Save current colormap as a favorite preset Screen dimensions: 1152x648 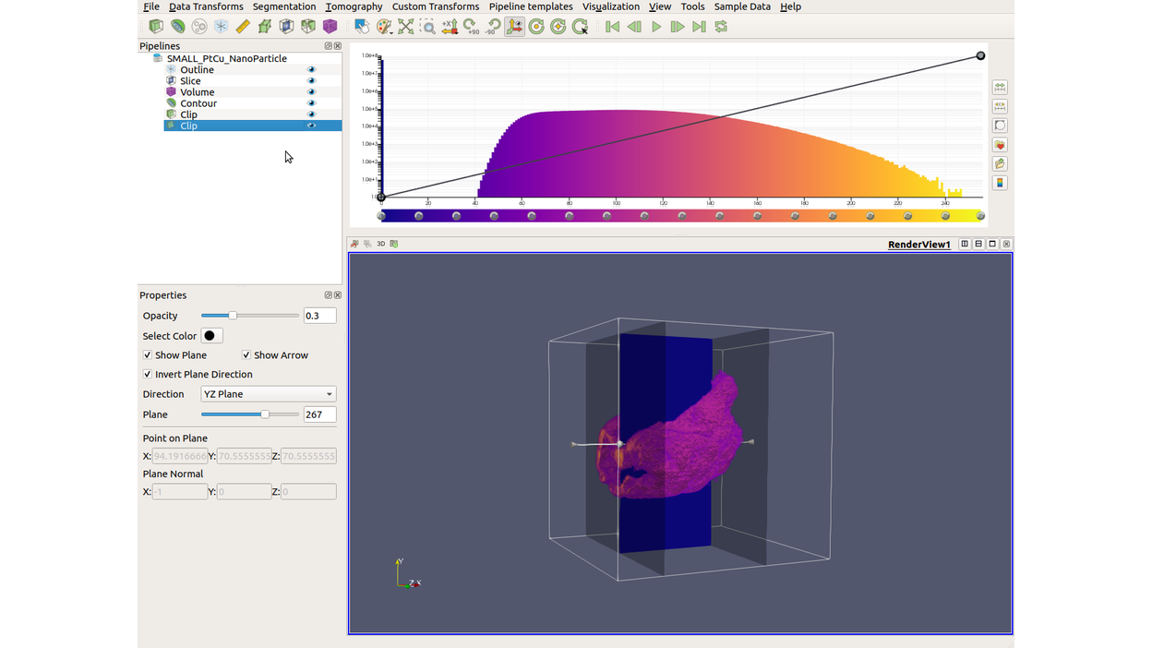click(999, 144)
